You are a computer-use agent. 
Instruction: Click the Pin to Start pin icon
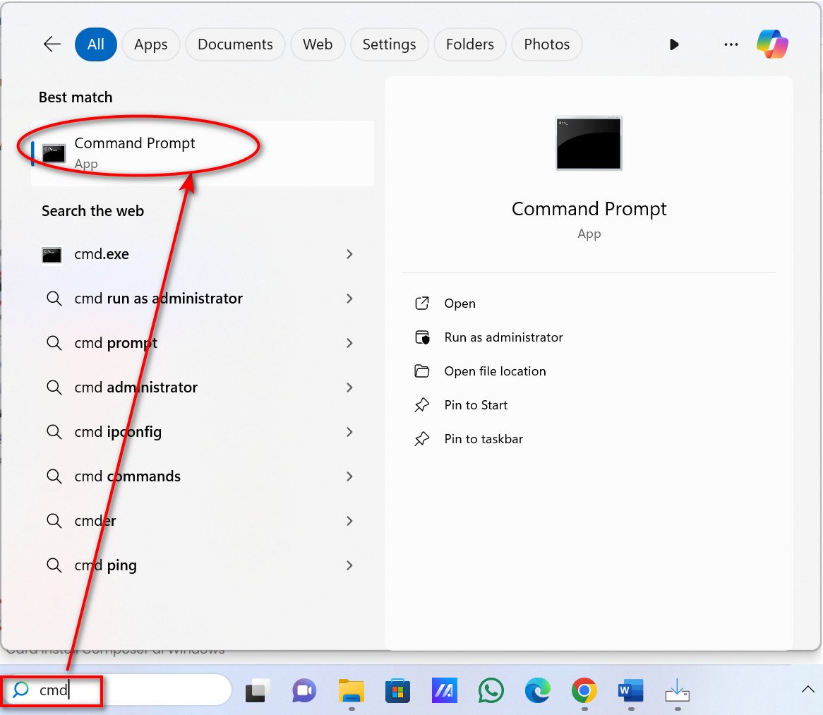tap(422, 404)
